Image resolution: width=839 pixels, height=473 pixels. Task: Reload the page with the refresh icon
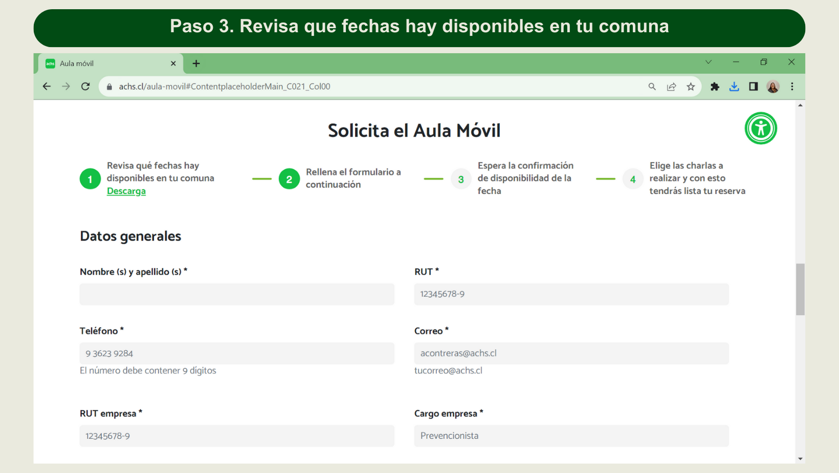tap(85, 87)
